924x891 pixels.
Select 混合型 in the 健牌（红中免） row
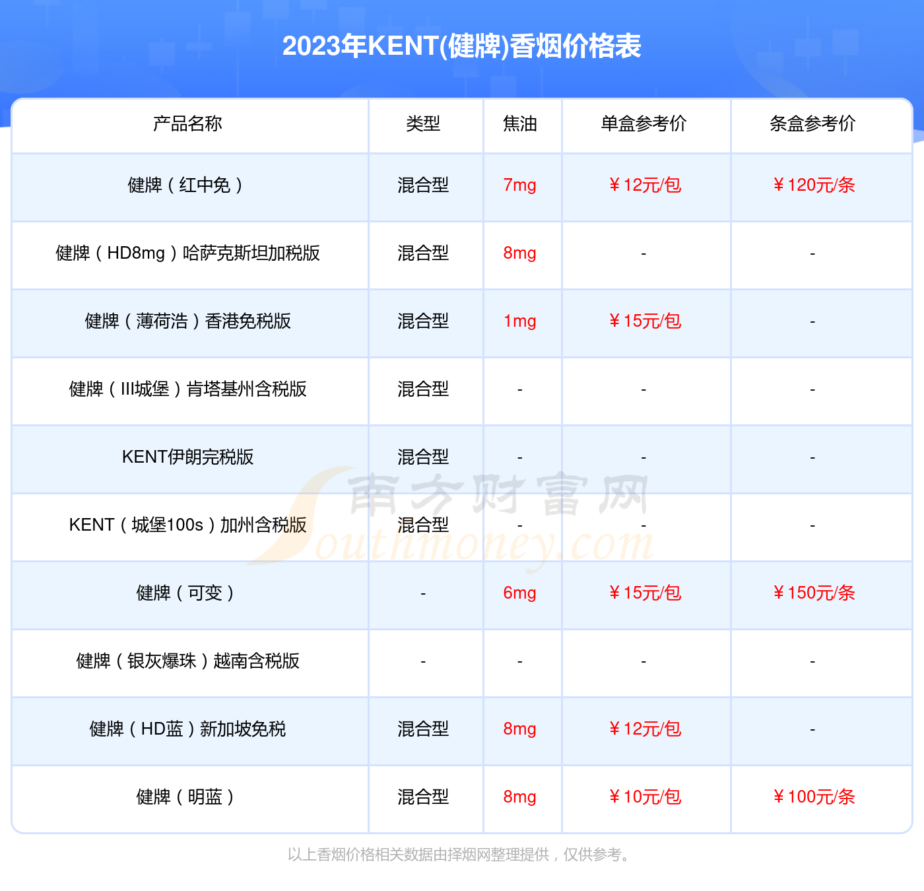[x=423, y=185]
